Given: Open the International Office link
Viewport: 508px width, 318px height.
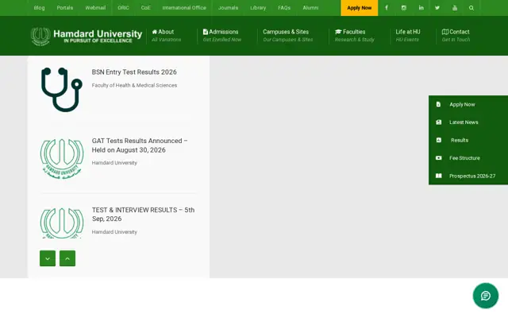Looking at the screenshot, I should tap(184, 8).
